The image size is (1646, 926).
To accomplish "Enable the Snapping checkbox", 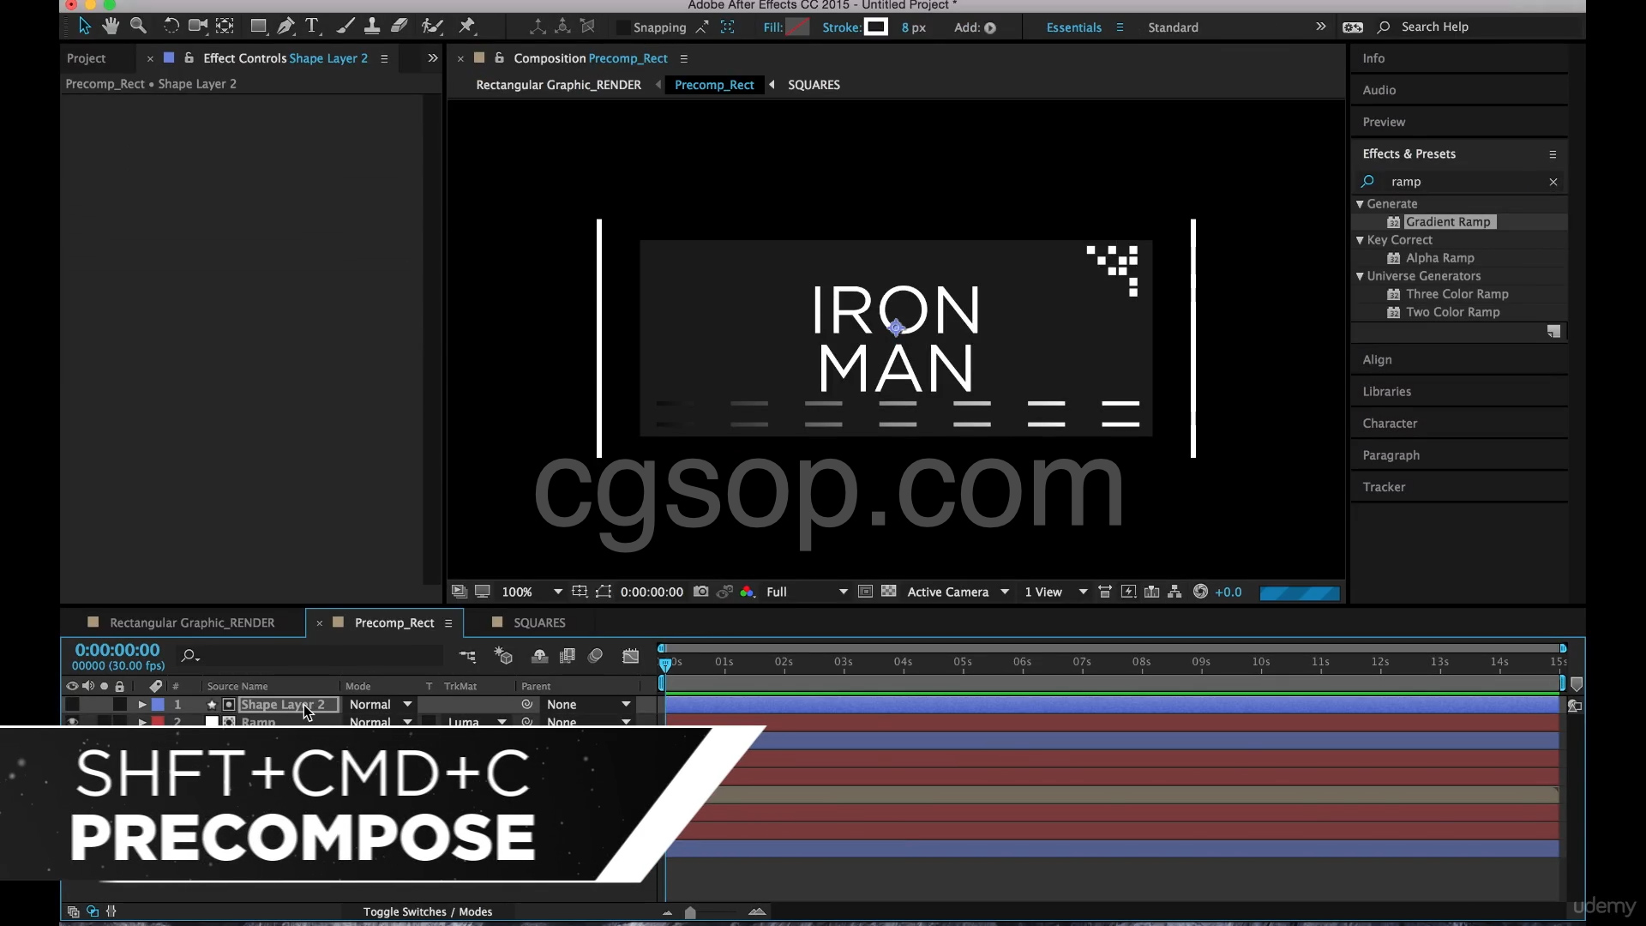I will 623,27.
